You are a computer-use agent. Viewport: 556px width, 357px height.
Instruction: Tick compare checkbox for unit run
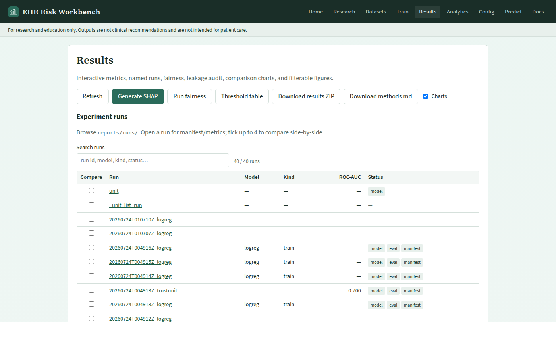tap(91, 191)
